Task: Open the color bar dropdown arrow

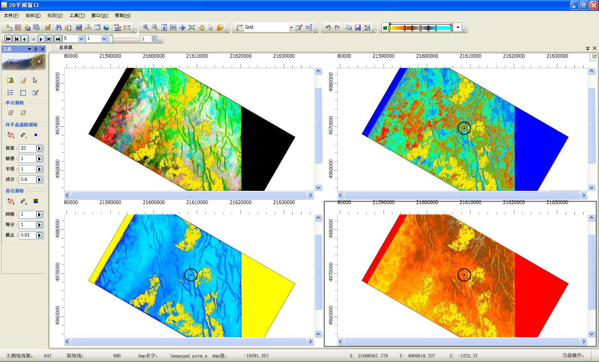Action: (x=458, y=27)
